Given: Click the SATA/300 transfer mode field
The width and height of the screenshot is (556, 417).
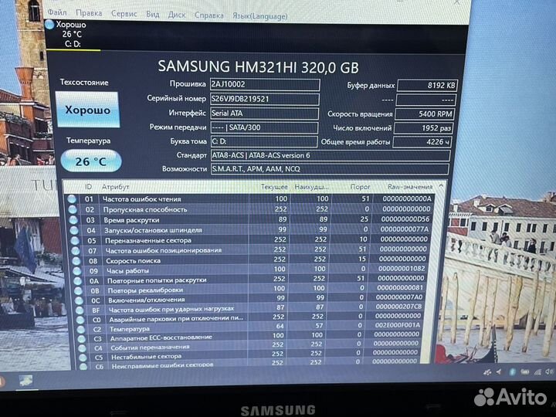Looking at the screenshot, I should tap(264, 127).
